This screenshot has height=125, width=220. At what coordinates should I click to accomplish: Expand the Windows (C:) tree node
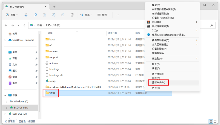pos(7,101)
